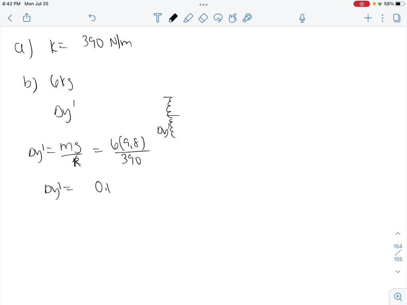Tap the Mon Jul 25 date
Screen dimensions: 407x305
click(36, 4)
